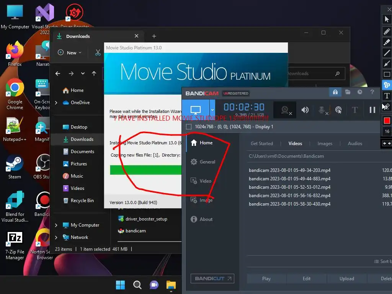Switch to the Get Started tab
392x294 pixels.
click(262, 144)
